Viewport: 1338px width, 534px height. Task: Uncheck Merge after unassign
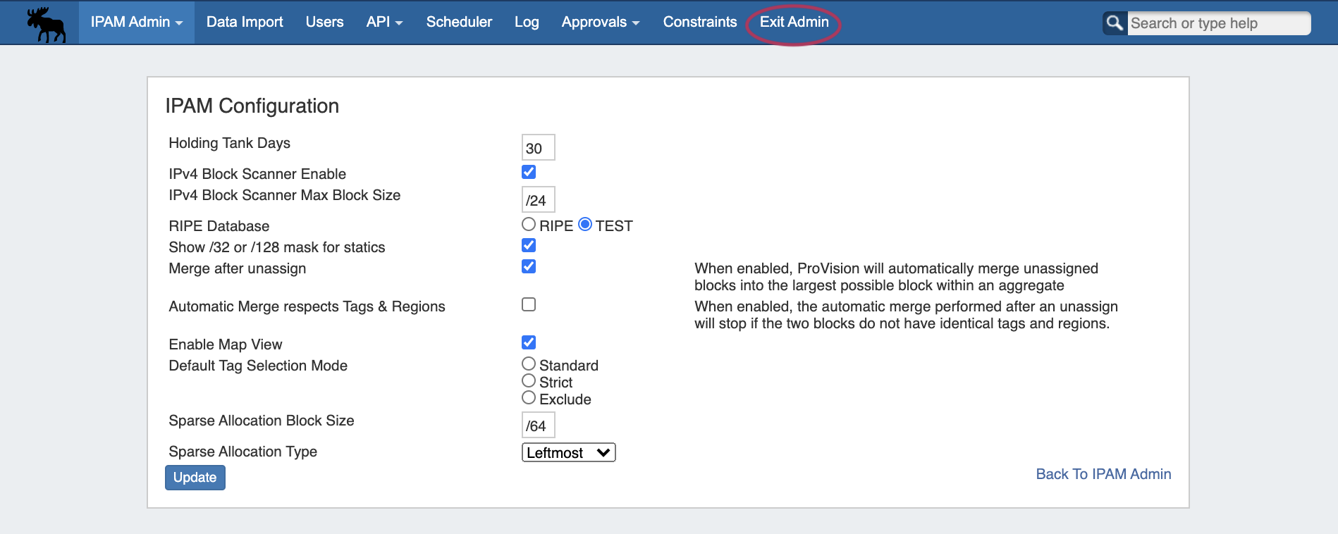click(x=529, y=266)
